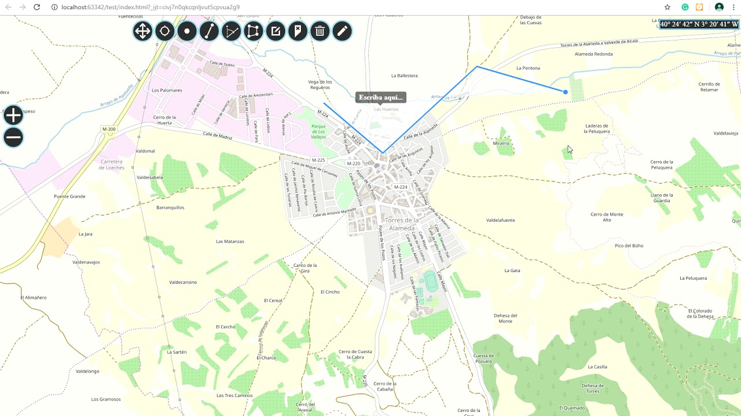The image size is (741, 416).
Task: View site information for localhost
Action: click(54, 7)
